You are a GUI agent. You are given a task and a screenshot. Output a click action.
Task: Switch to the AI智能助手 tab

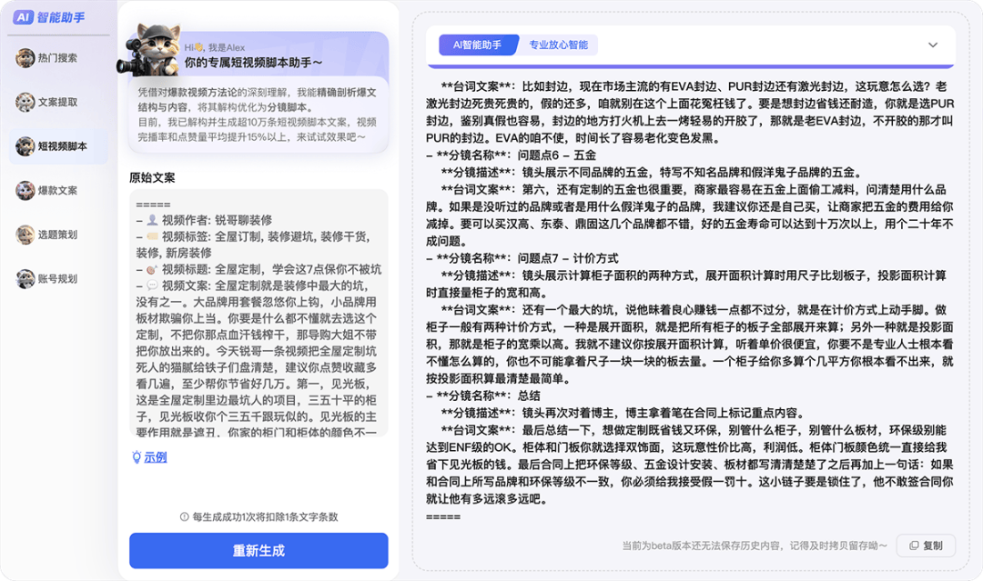pos(477,45)
